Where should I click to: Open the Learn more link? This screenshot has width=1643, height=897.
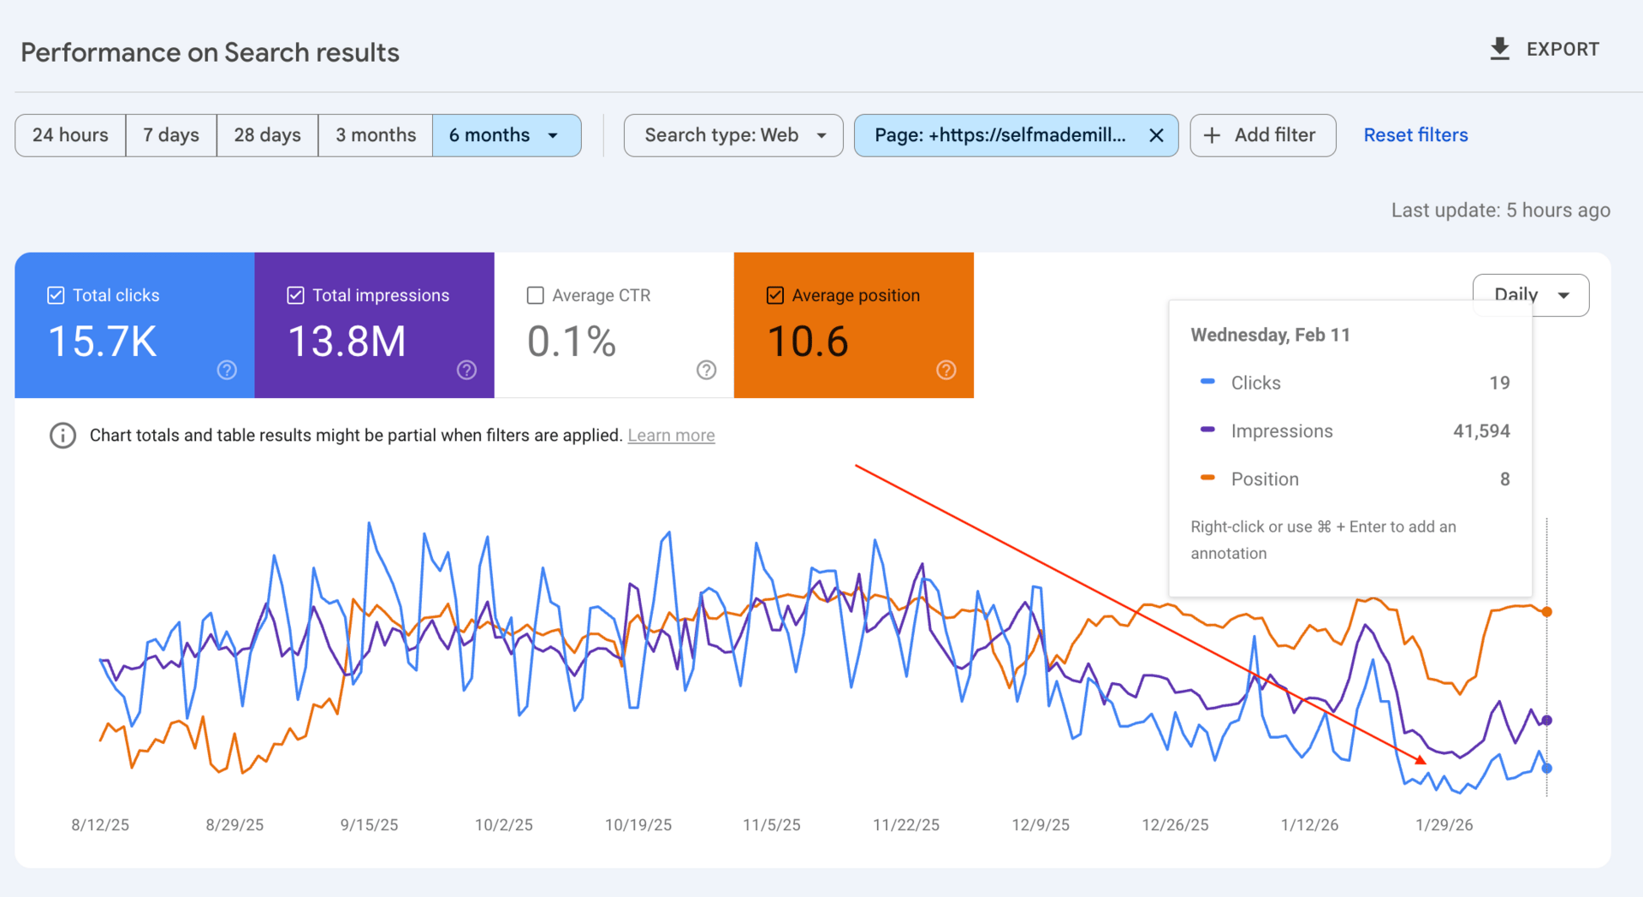click(671, 436)
